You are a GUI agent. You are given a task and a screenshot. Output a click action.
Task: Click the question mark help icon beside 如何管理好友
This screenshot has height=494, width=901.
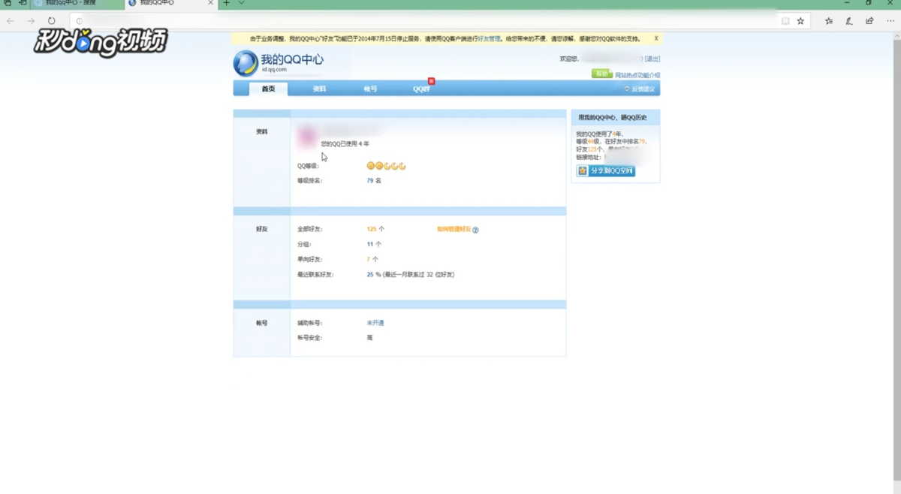tap(475, 230)
